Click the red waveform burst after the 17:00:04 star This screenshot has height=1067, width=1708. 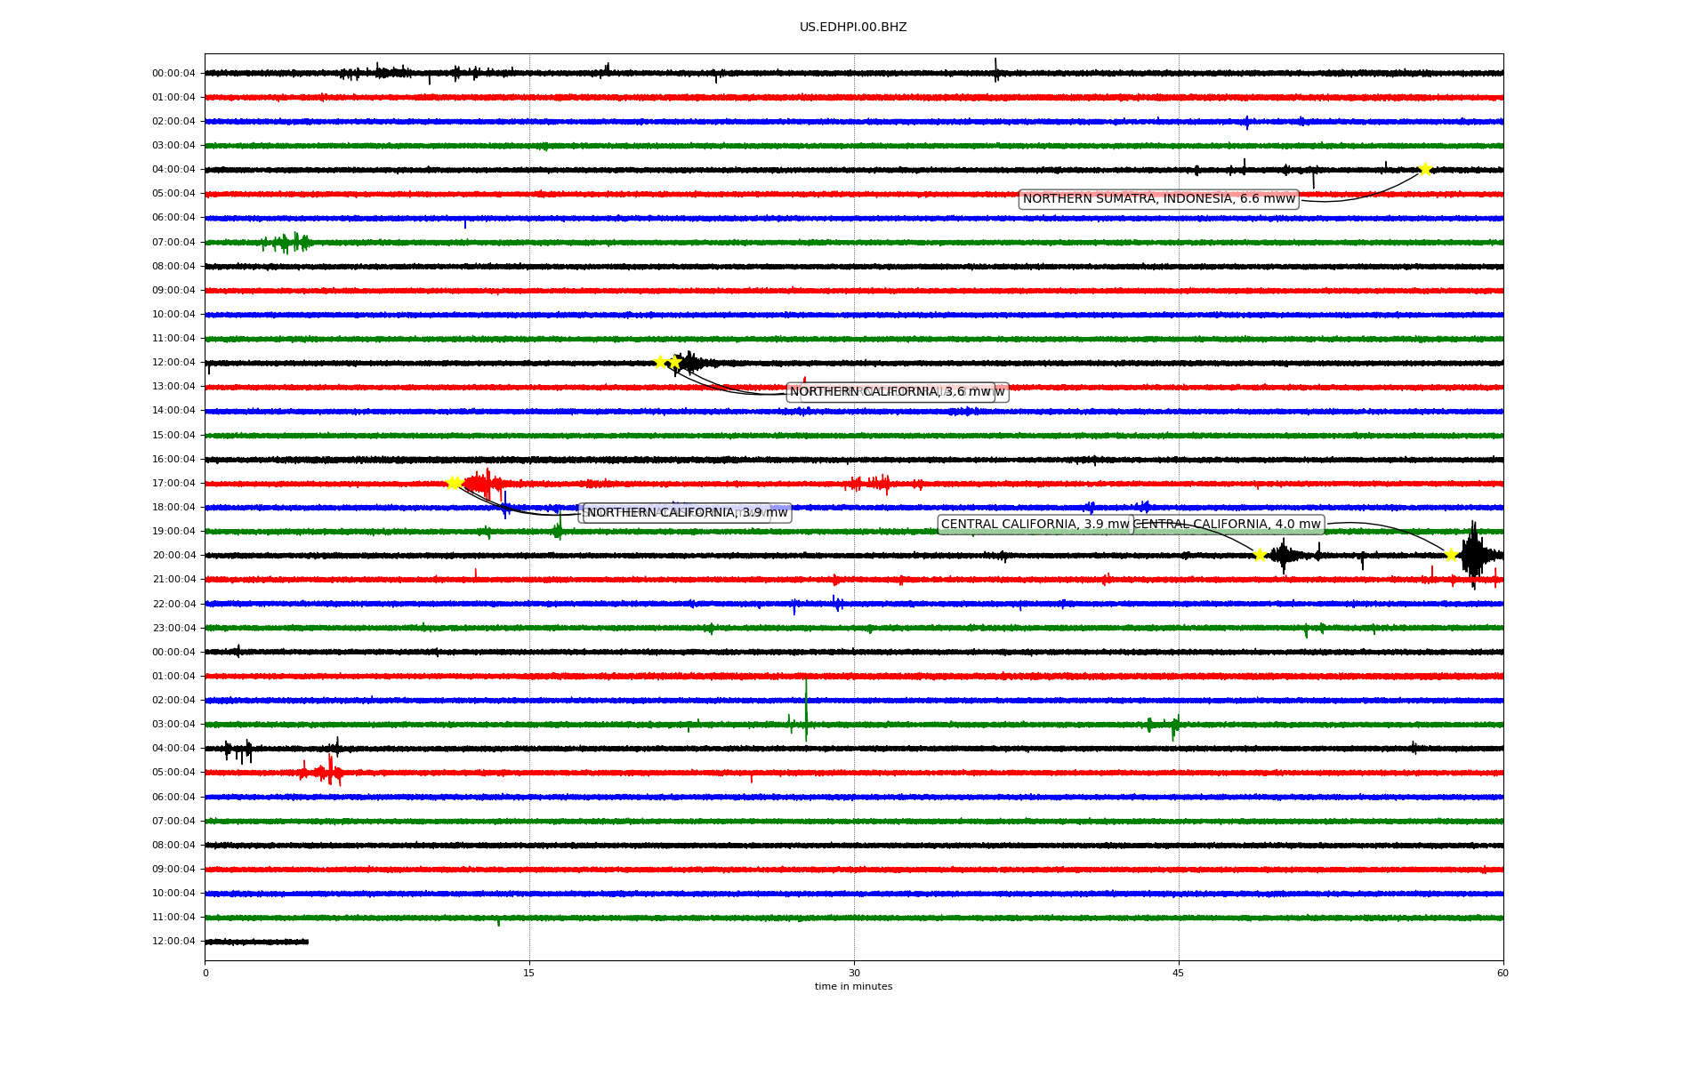pyautogui.click(x=481, y=484)
